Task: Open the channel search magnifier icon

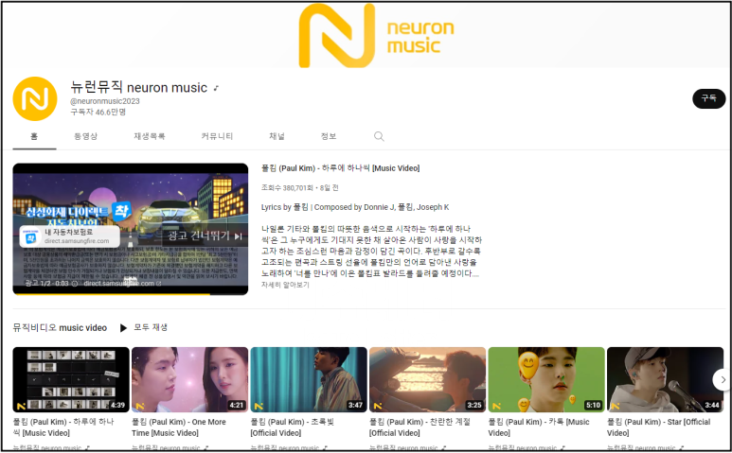Action: pos(379,136)
